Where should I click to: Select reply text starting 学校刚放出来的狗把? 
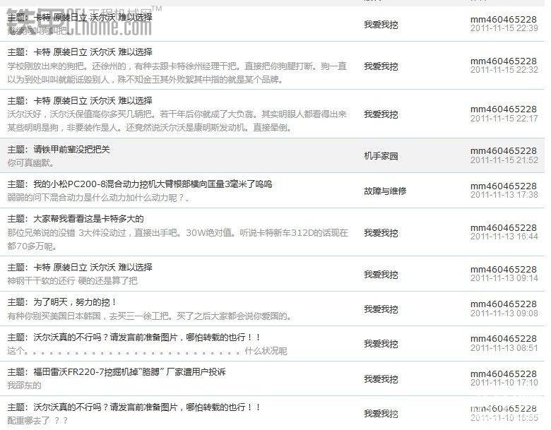click(x=177, y=73)
